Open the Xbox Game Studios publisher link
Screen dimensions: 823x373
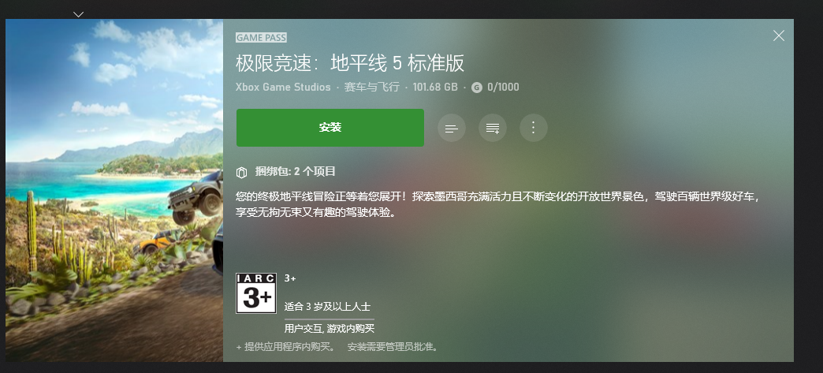[x=284, y=88]
